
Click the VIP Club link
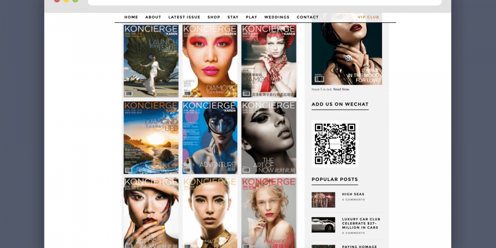click(368, 17)
